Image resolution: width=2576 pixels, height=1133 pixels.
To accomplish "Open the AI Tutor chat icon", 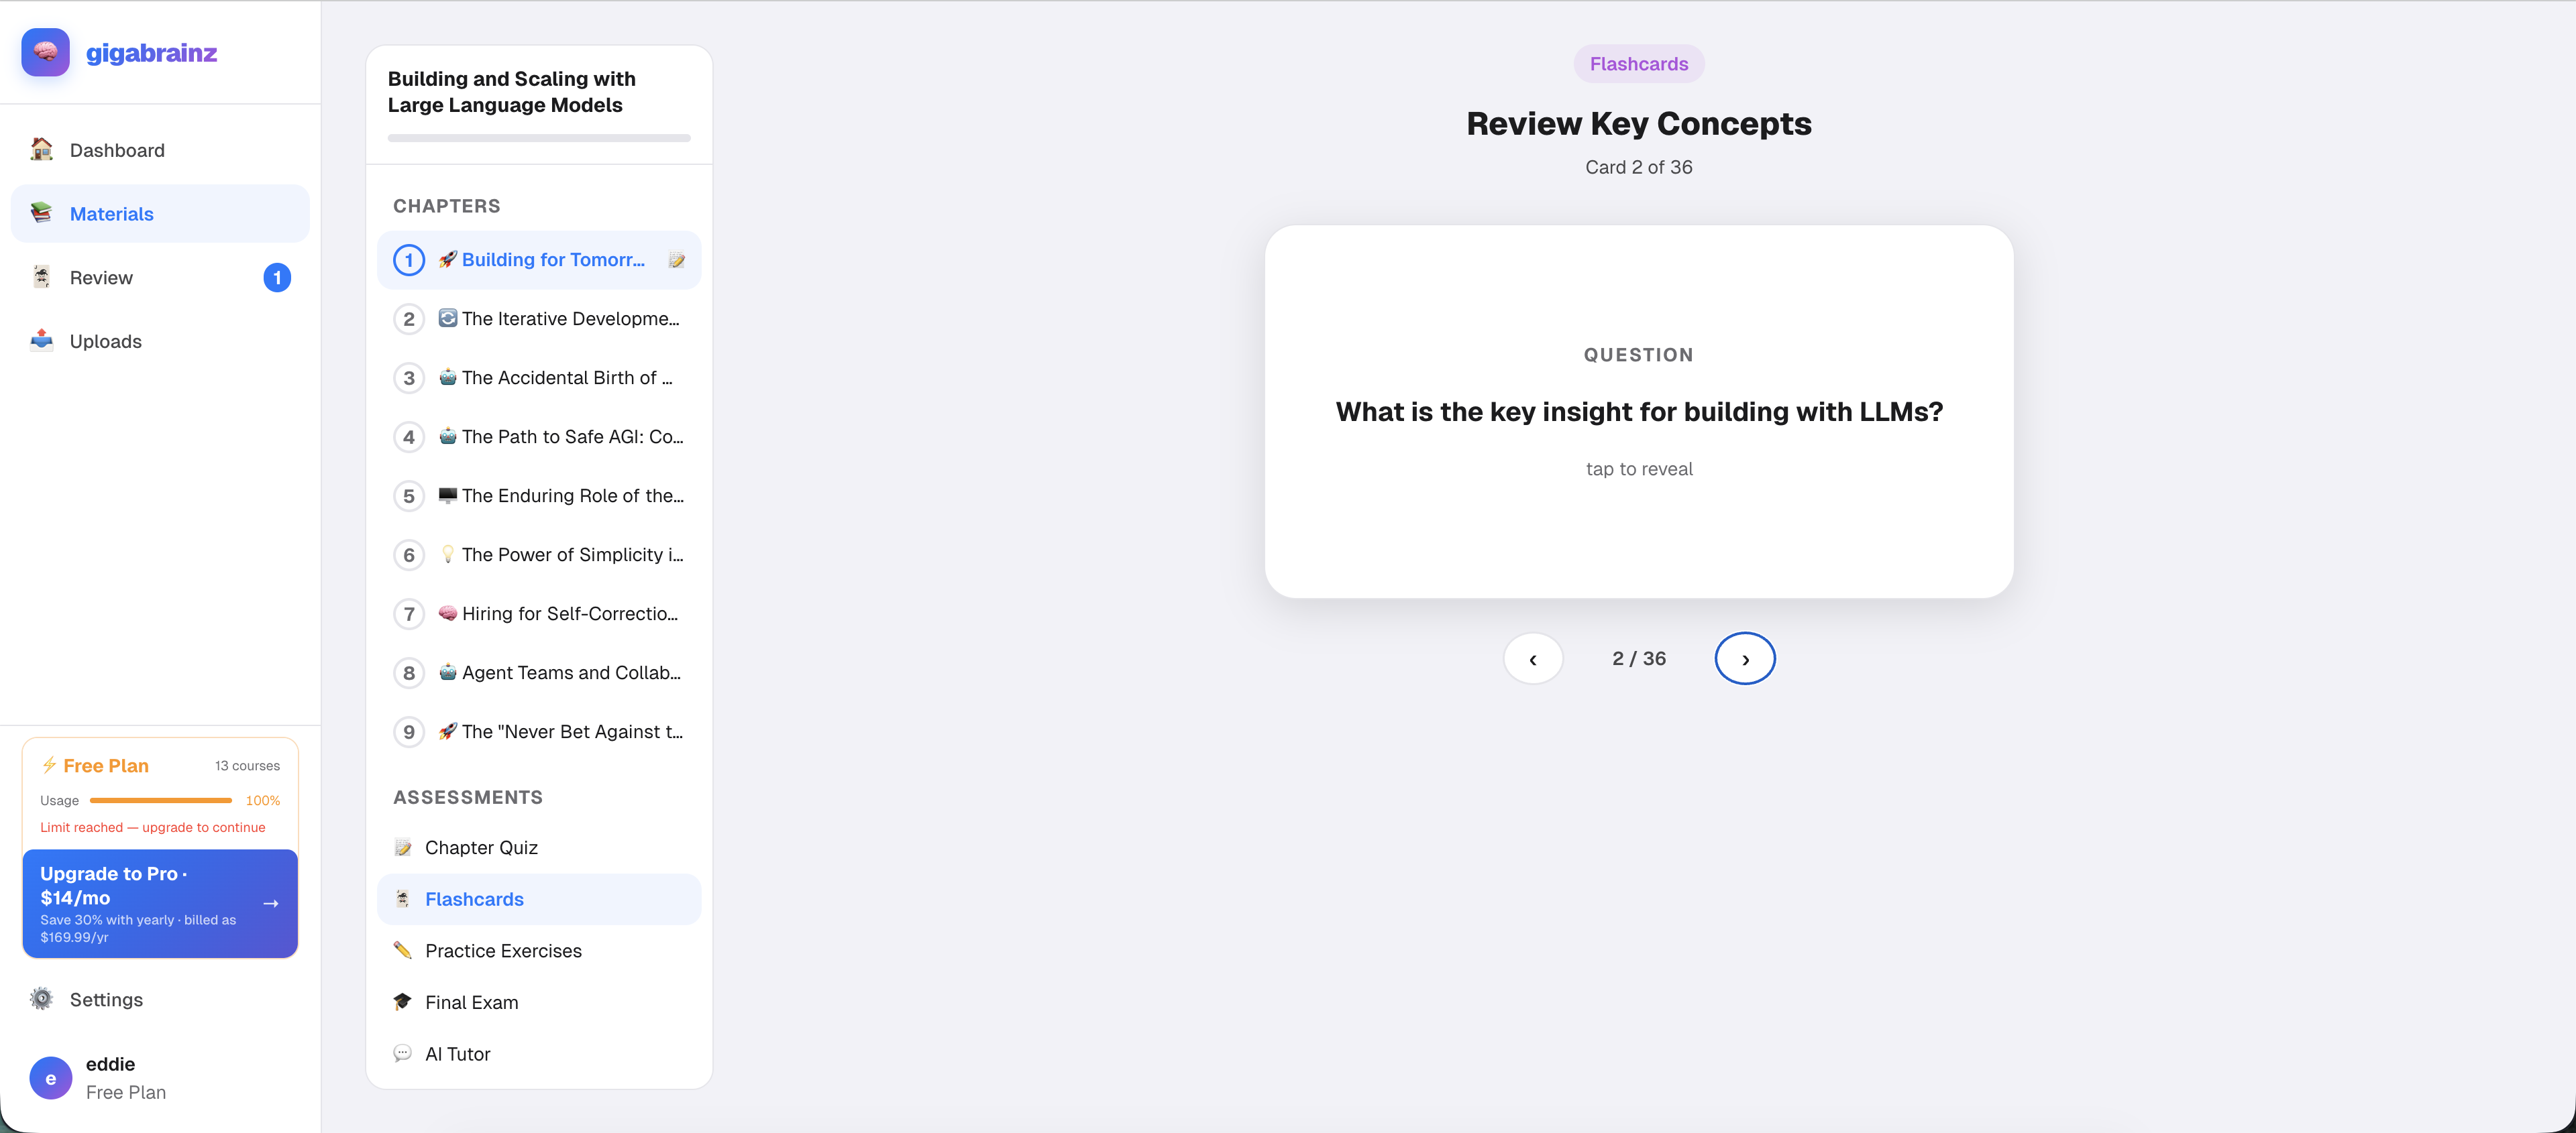I will click(x=403, y=1053).
